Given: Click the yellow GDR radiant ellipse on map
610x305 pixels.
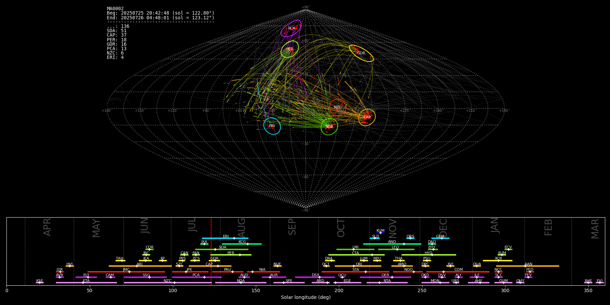Looking at the screenshot, I should pos(361,53).
